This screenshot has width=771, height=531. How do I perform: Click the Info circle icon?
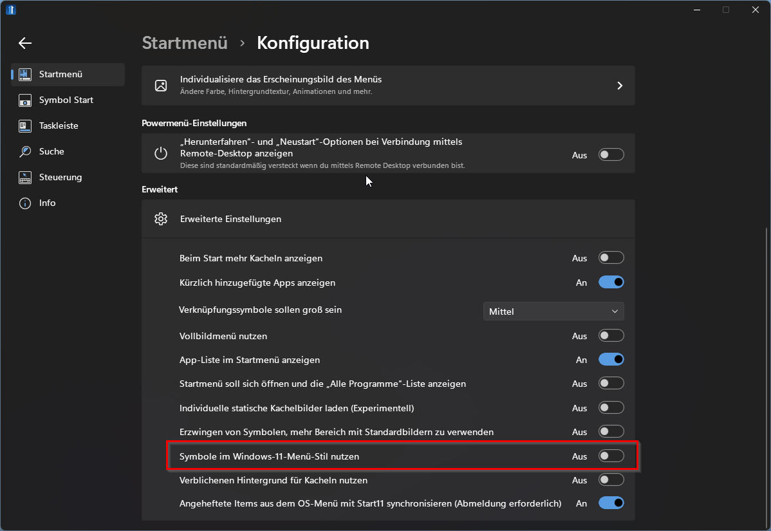click(x=25, y=203)
